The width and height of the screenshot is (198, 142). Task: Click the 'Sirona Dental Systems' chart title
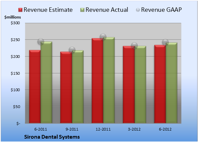tap(52, 137)
